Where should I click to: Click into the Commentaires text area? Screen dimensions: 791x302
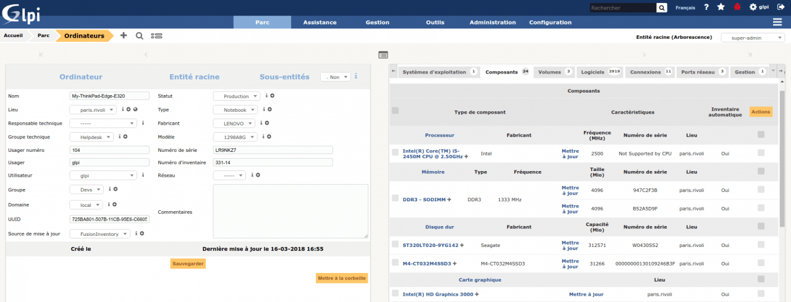(x=290, y=211)
